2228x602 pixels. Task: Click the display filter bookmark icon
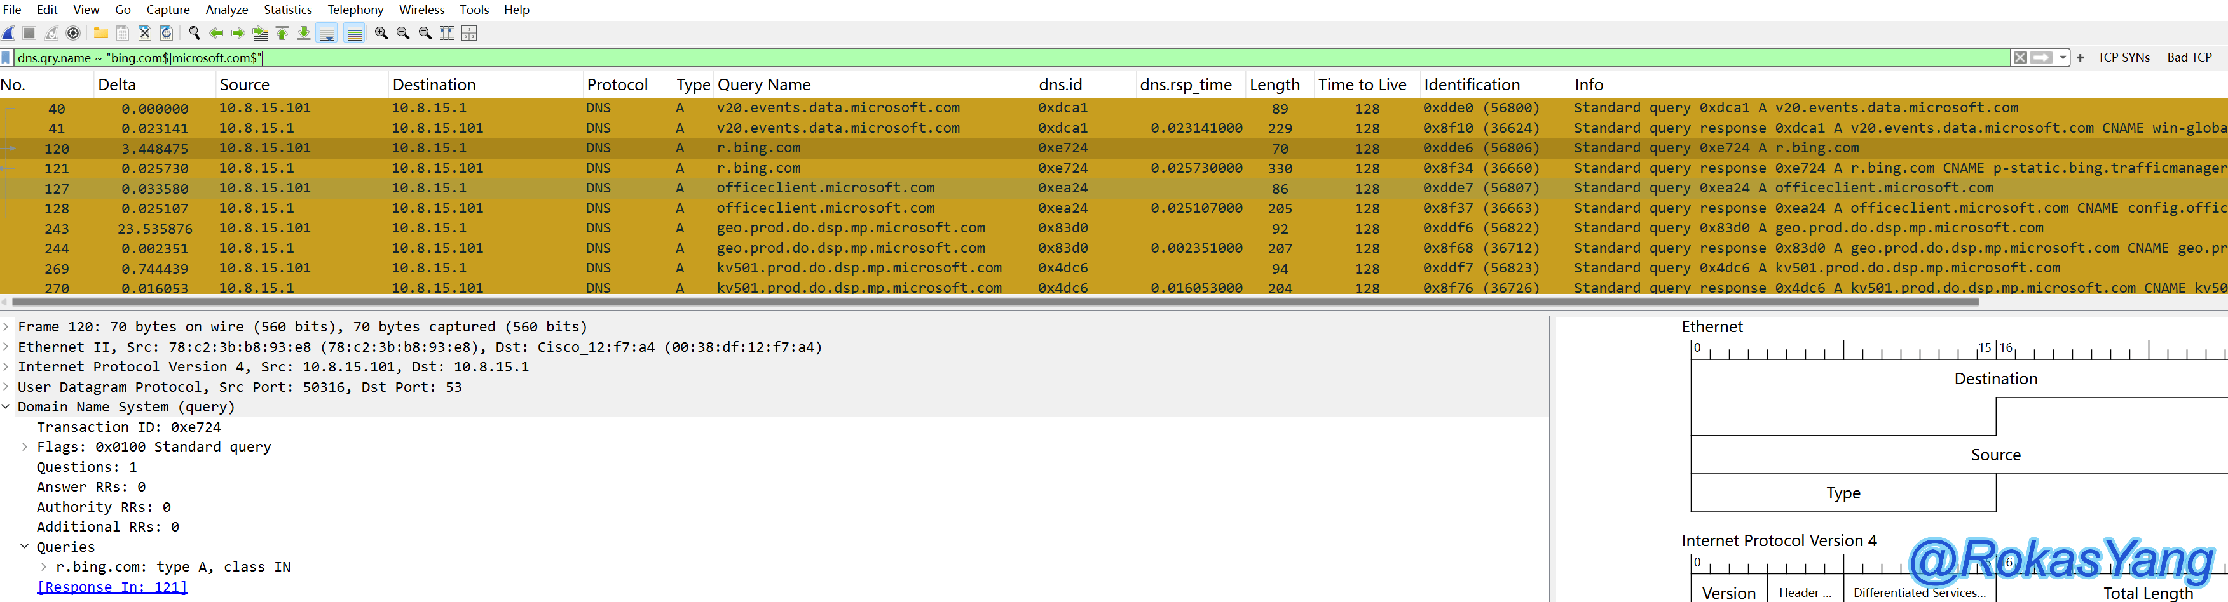(6, 58)
